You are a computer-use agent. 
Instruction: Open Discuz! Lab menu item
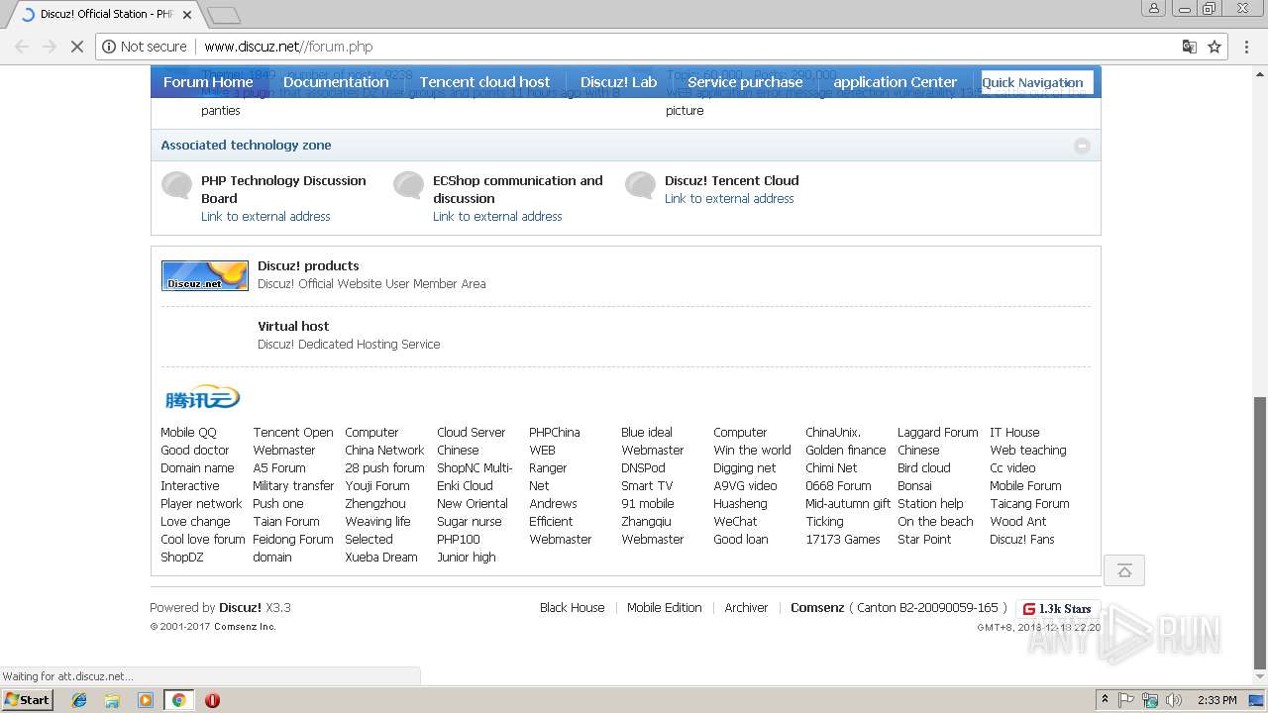[x=618, y=82]
